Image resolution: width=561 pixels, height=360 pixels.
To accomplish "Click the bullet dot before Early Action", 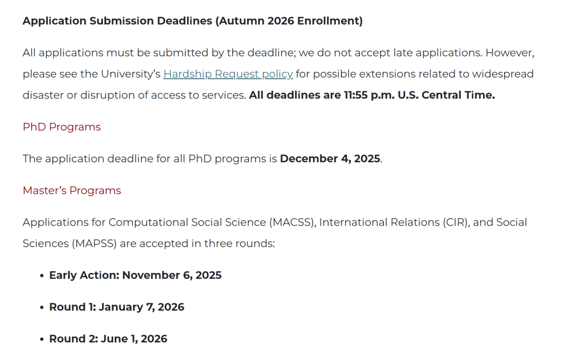I will [42, 276].
